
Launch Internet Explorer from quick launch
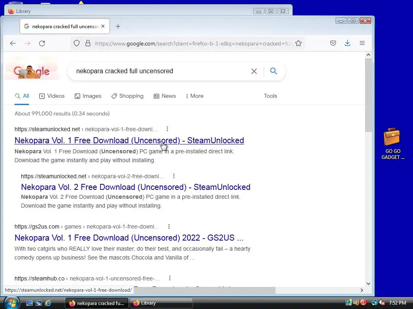(48, 303)
